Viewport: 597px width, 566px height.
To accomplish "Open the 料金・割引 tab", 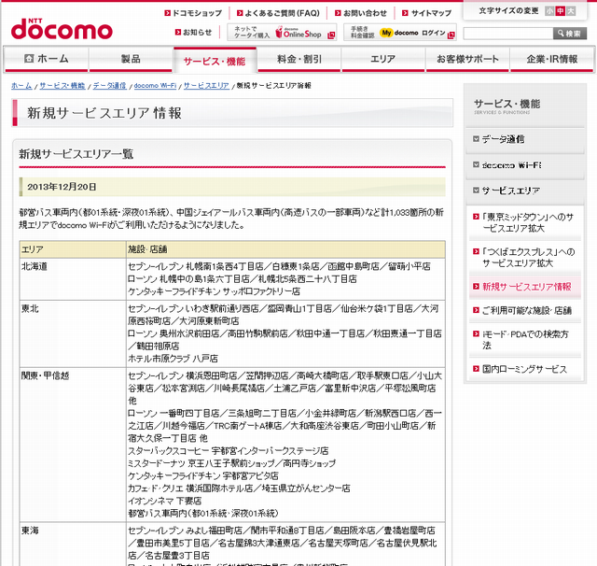I will click(x=299, y=59).
